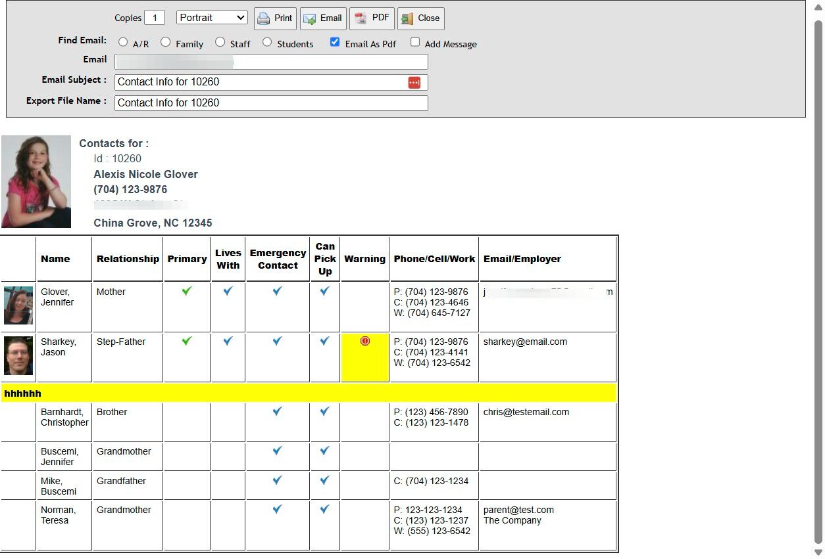The width and height of the screenshot is (825, 559).
Task: Click Jason Sharkey's contact photo thumbnail
Action: pos(18,356)
